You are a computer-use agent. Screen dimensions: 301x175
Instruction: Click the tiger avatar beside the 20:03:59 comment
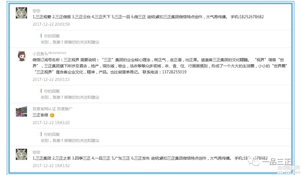pos(21,13)
